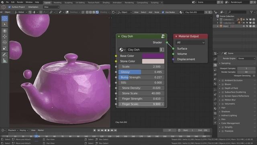Enable the Bloom checkbox
The height and width of the screenshot is (145, 257).
click(x=222, y=84)
